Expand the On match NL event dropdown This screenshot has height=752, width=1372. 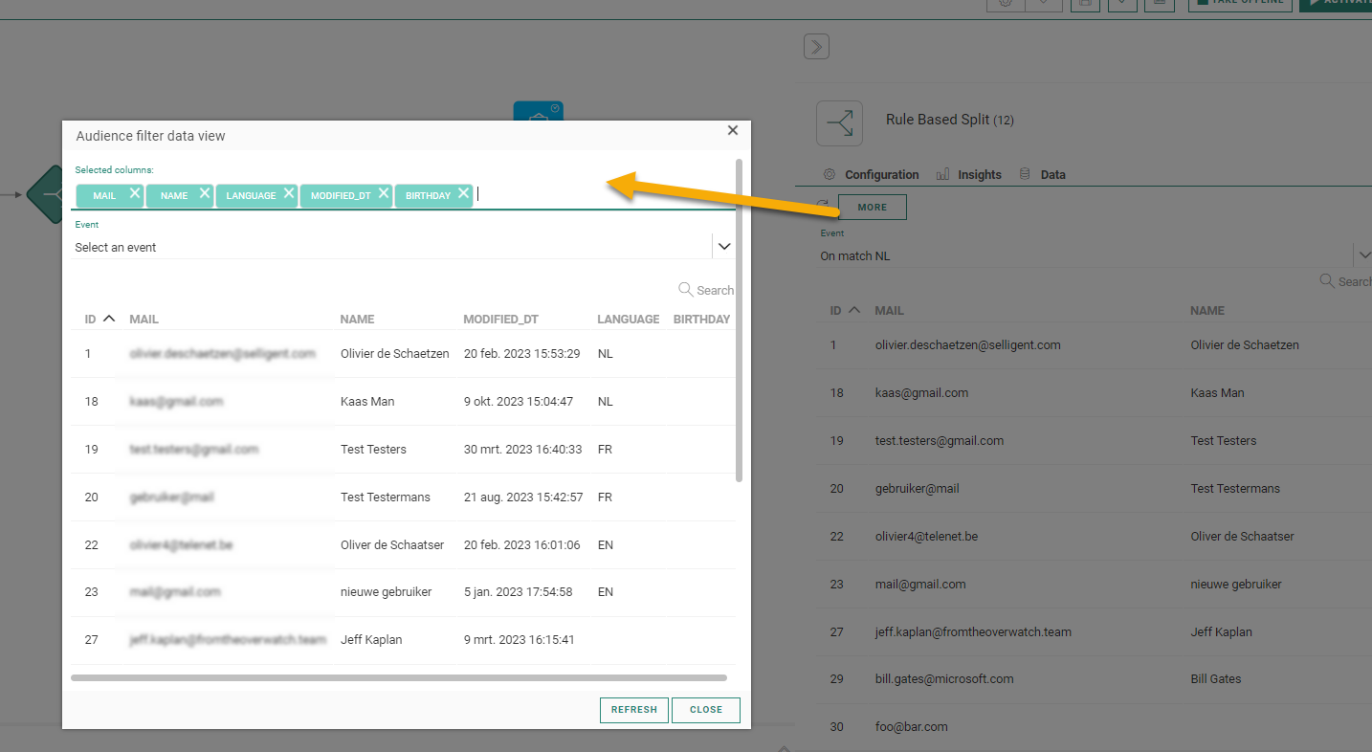coord(1361,255)
